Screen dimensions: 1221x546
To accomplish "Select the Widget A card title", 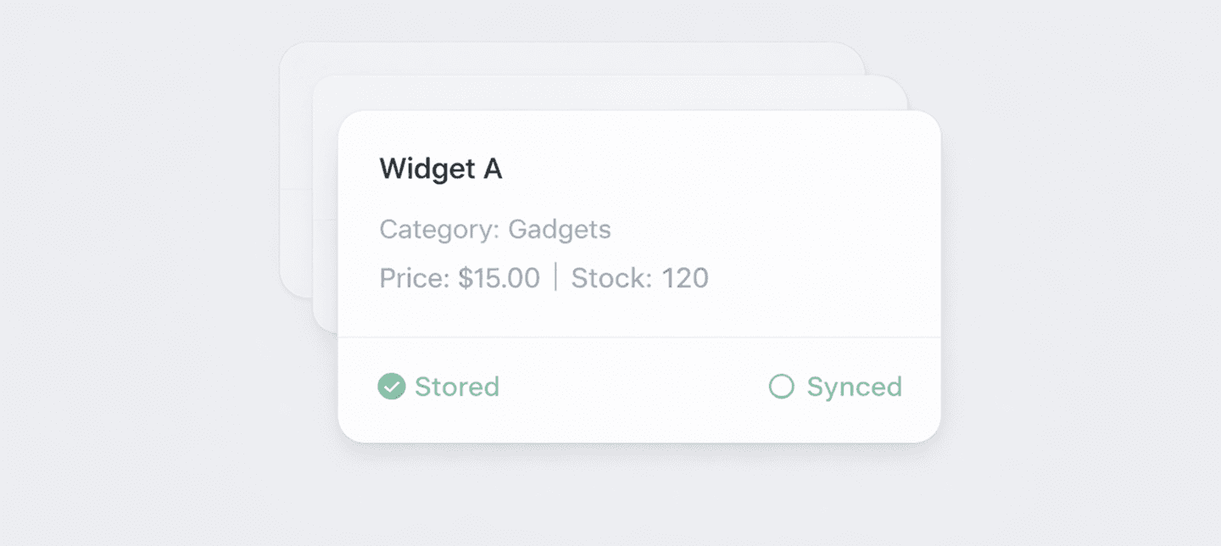I will (x=440, y=169).
